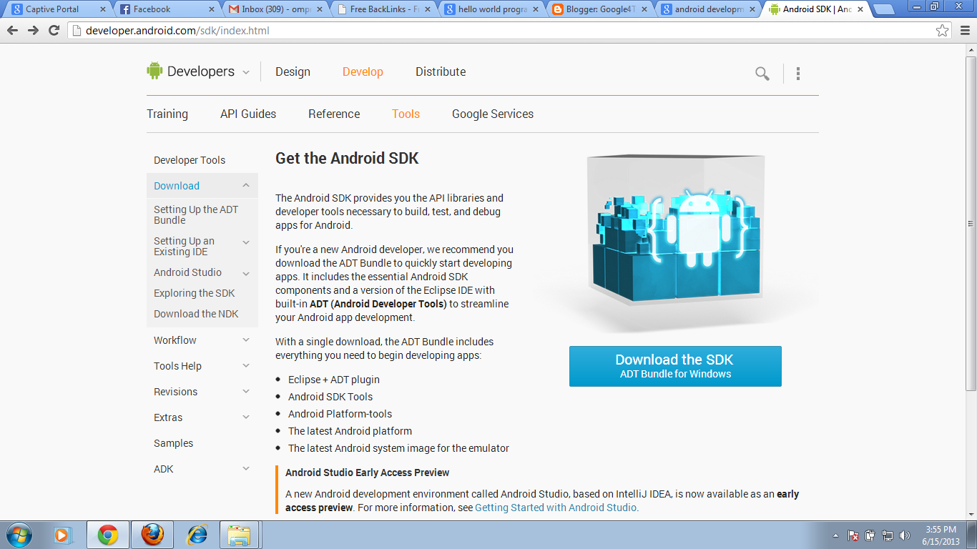This screenshot has height=549, width=977.
Task: Go to Reference
Action: pyautogui.click(x=334, y=114)
